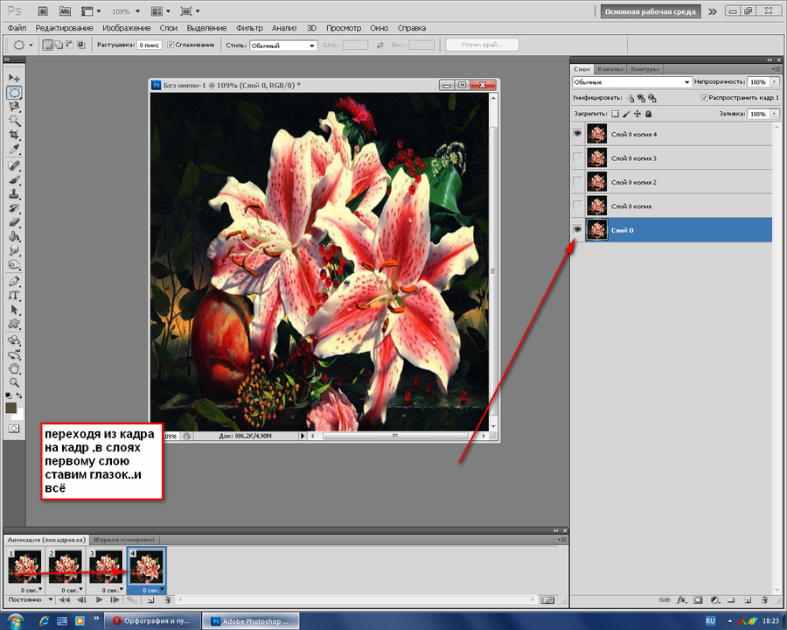787x630 pixels.
Task: Open the blend mode dropdown Обычные
Action: pos(632,82)
